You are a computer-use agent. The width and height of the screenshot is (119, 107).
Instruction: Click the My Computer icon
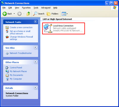pyautogui.click(x=7, y=79)
